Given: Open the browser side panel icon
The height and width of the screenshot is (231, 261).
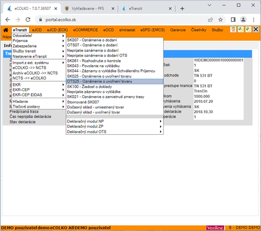Looking at the screenshot, I should 233,20.
